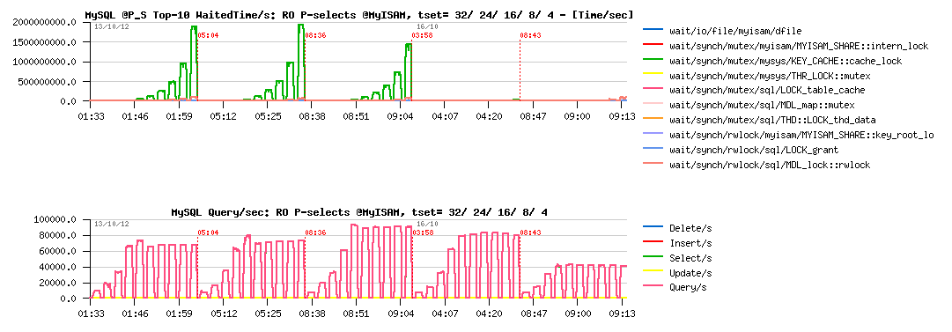Click the 13/10/12 date label in Query/sec chart
Image resolution: width=952 pixels, height=332 pixels.
tap(112, 225)
